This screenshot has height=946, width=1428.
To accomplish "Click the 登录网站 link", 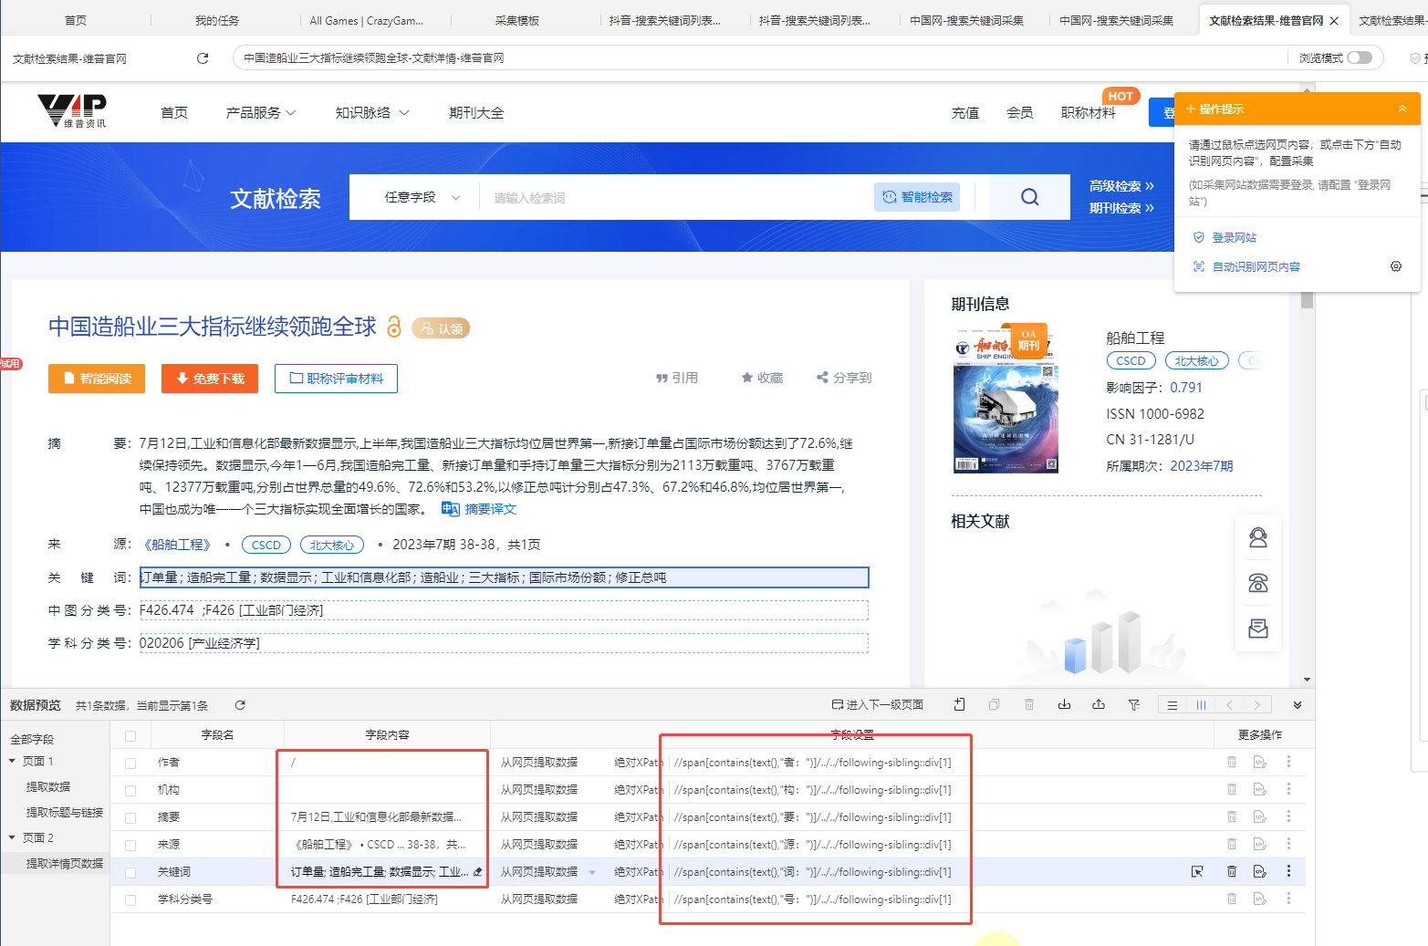I will [x=1234, y=237].
